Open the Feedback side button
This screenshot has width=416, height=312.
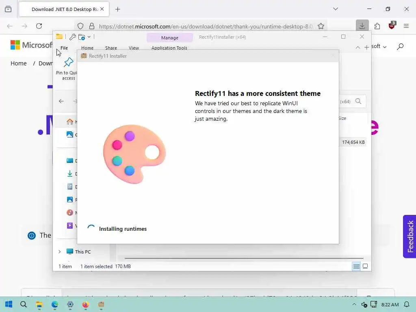409,236
